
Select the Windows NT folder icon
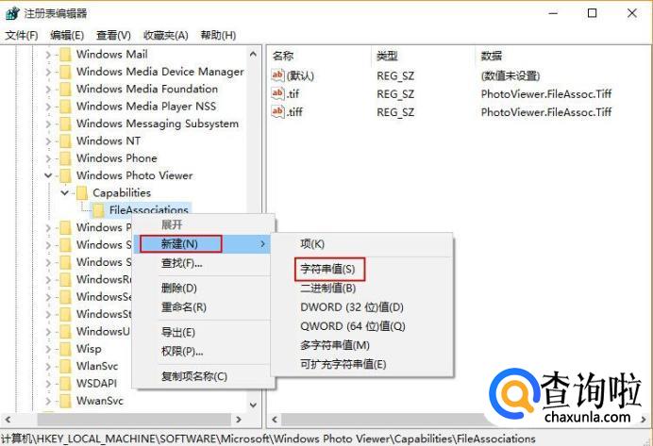65,141
